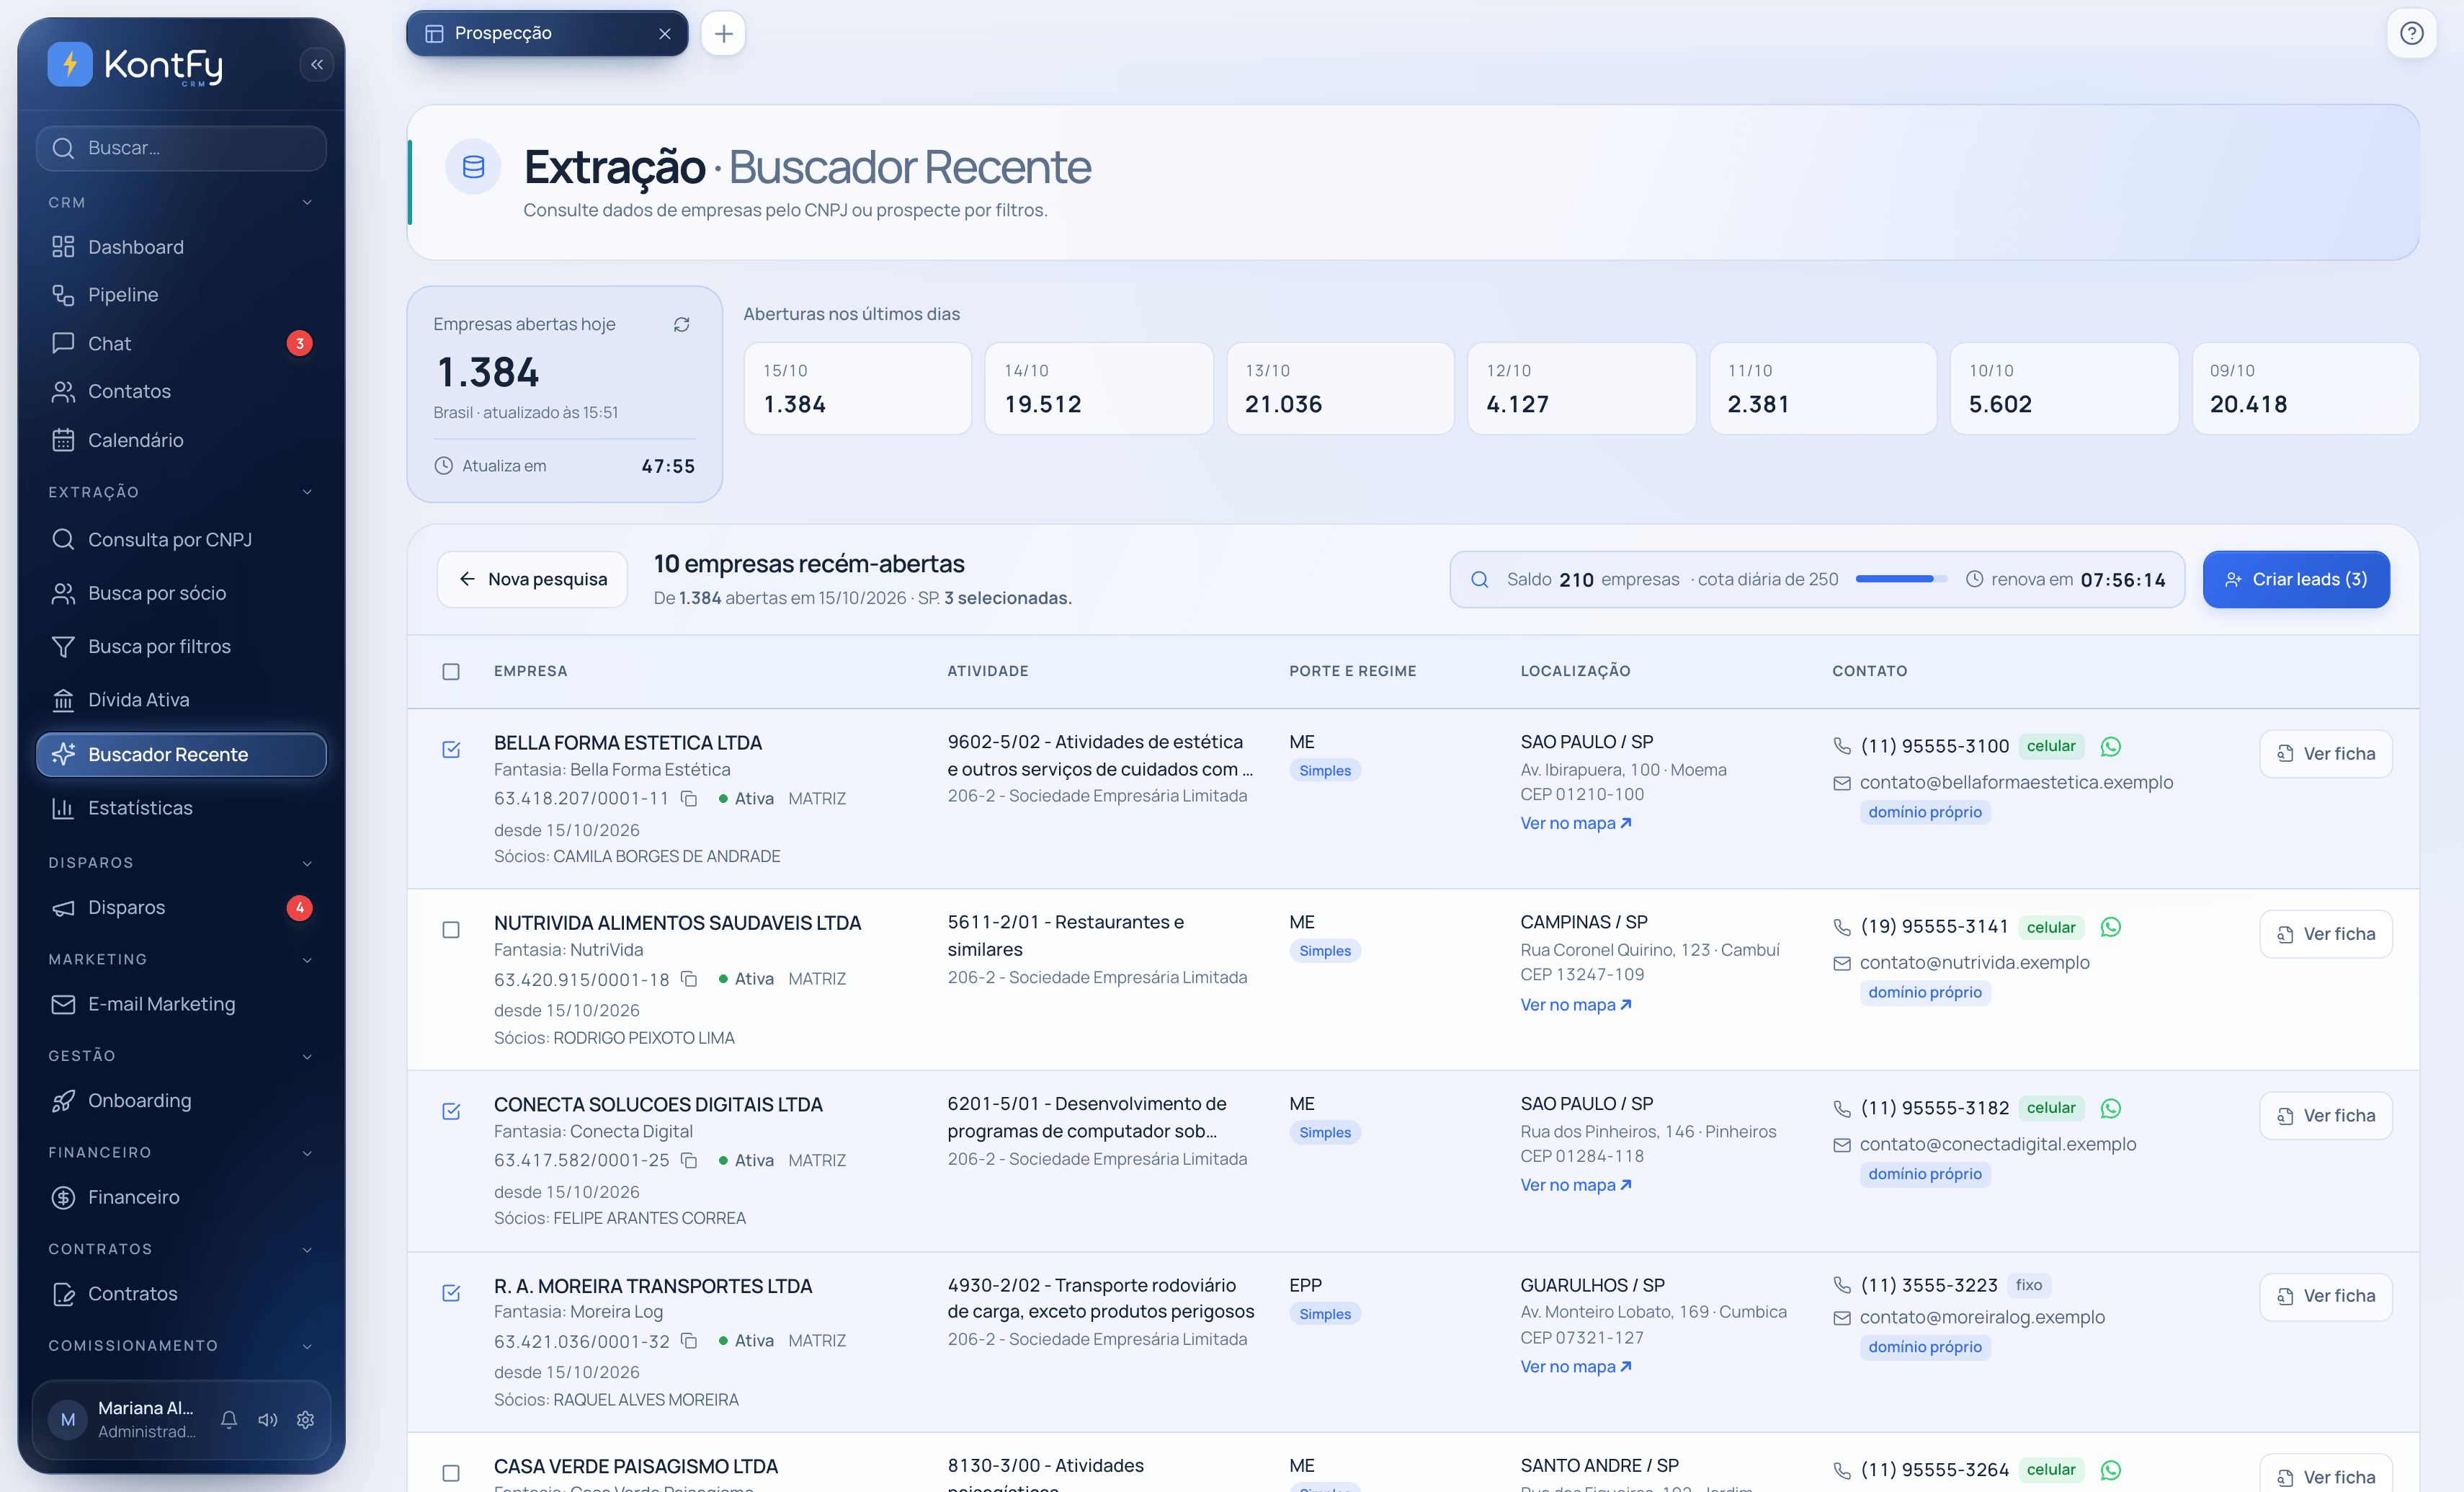
Task: Copy CNPJ 63.418.207/0001-11 with the copy icon
Action: pos(689,799)
